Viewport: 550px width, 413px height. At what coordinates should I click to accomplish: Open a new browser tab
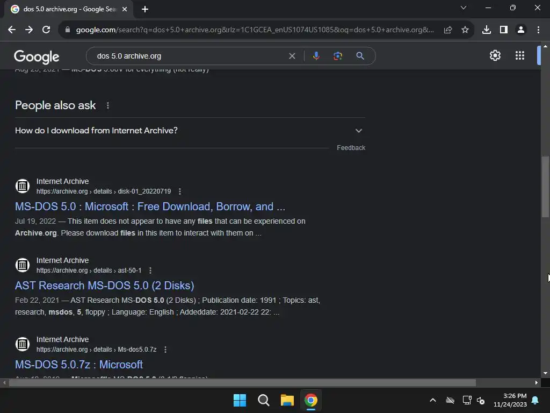coord(145,9)
